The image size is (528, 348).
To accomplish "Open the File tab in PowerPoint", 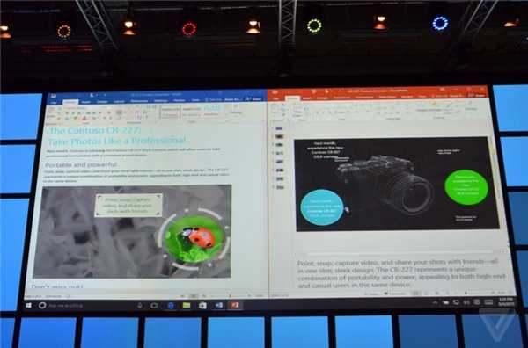I will click(x=275, y=98).
